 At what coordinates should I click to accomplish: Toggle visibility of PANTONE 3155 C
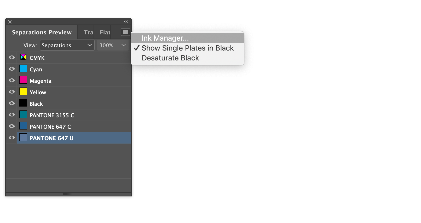tap(12, 115)
